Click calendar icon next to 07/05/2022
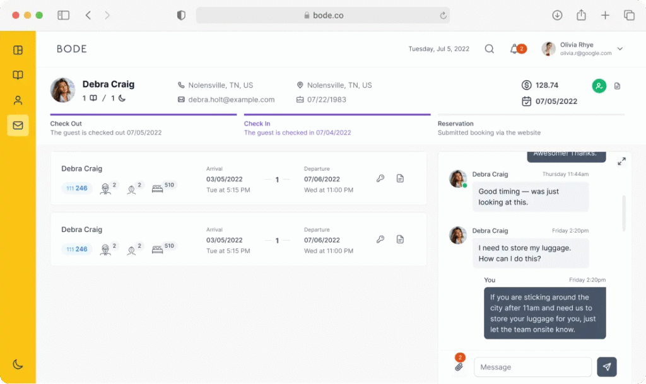Screen dimensions: 646x384 (526, 102)
